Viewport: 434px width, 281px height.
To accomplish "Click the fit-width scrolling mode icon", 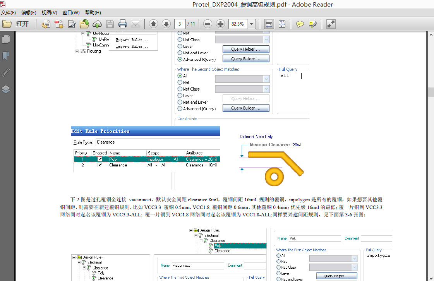I will (269, 24).
